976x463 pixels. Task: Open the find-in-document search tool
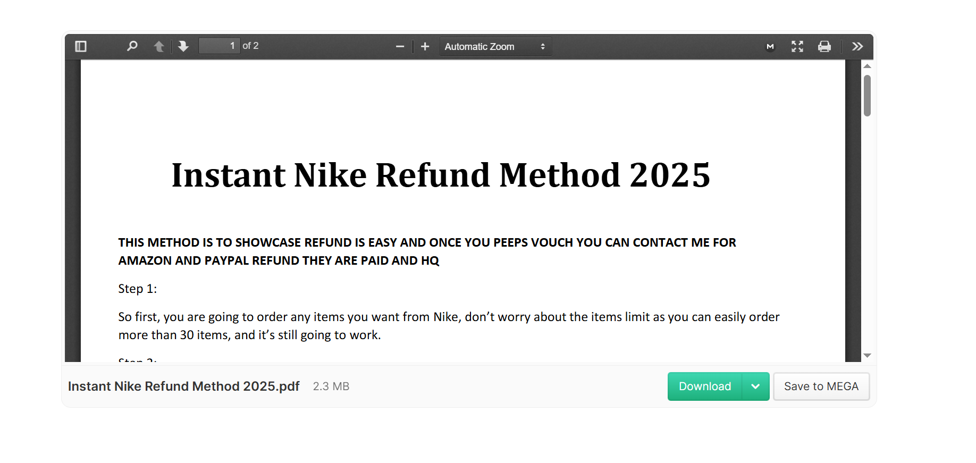[x=132, y=46]
